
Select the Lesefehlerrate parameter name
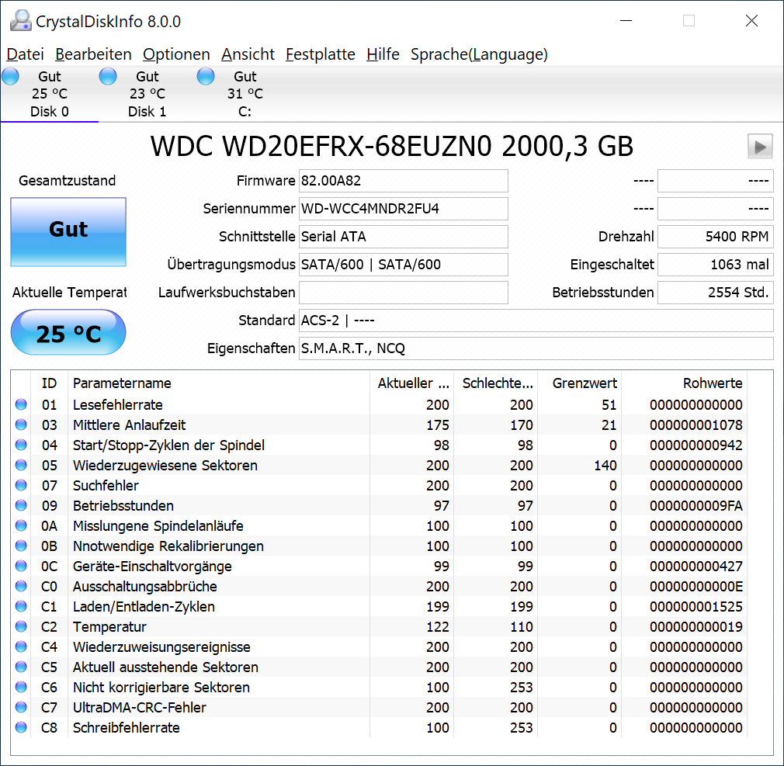tap(117, 404)
